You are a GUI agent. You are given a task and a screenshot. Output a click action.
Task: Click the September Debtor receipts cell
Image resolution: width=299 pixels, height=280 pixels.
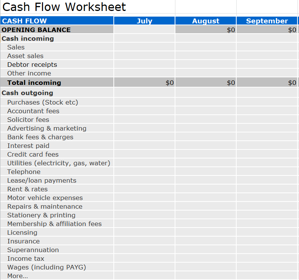point(267,64)
